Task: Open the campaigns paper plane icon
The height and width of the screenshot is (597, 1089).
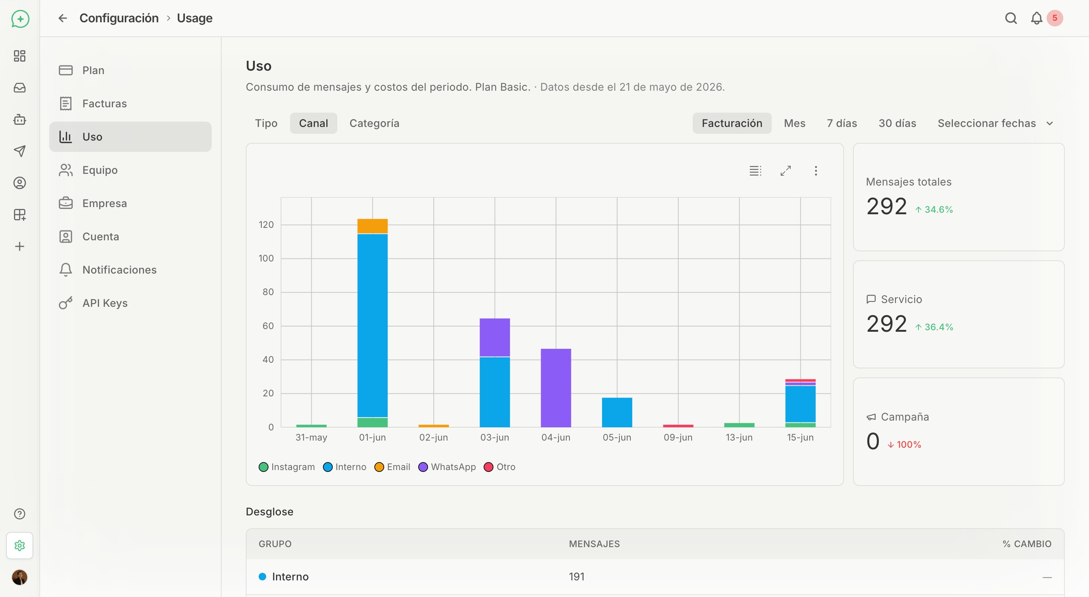Action: pos(19,151)
